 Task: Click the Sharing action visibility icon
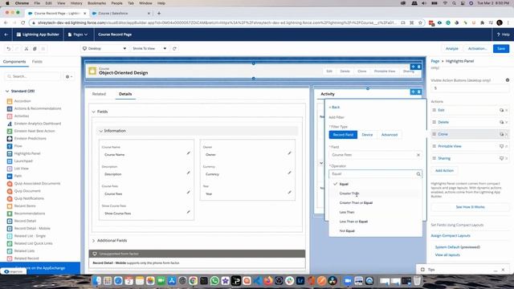point(501,158)
